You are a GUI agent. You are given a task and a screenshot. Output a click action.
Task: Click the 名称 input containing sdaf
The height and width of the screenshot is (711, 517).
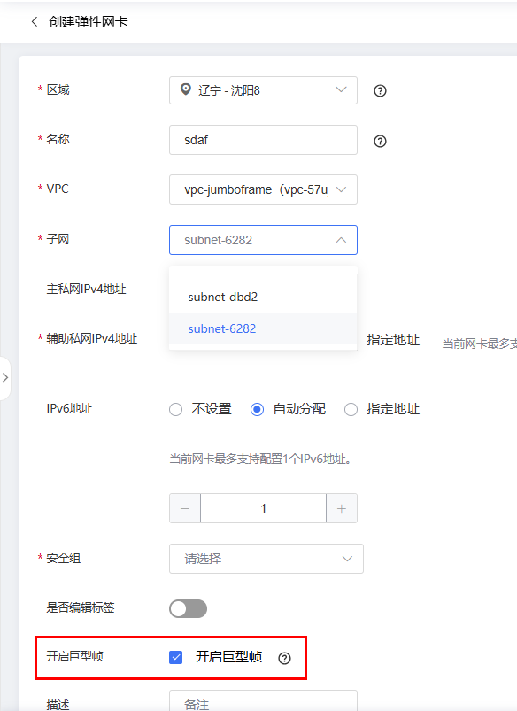coord(263,140)
